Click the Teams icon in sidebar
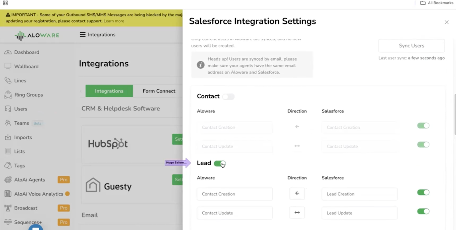The width and height of the screenshot is (456, 230). coord(8,123)
